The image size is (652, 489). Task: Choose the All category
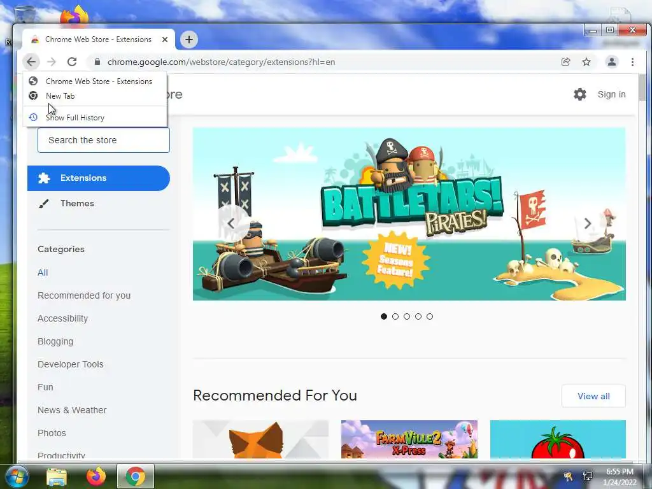click(43, 273)
